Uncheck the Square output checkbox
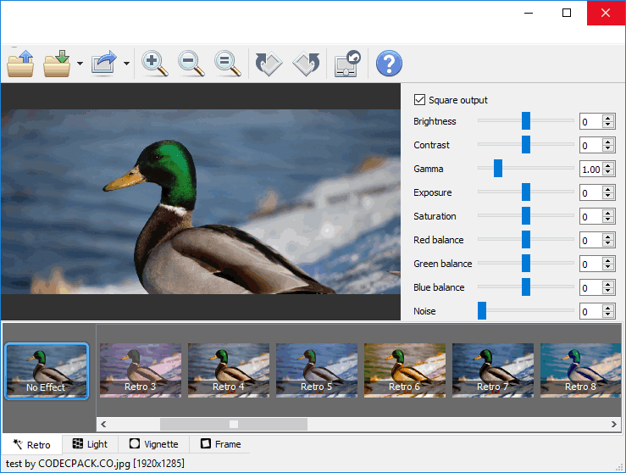626x473 pixels. point(419,100)
